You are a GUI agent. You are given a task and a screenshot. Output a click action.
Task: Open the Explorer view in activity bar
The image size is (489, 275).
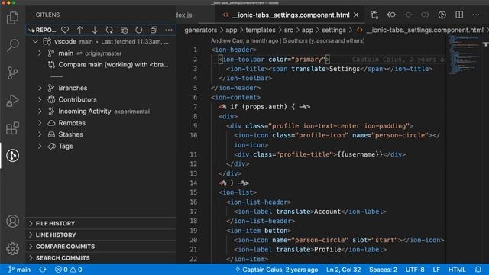click(12, 18)
